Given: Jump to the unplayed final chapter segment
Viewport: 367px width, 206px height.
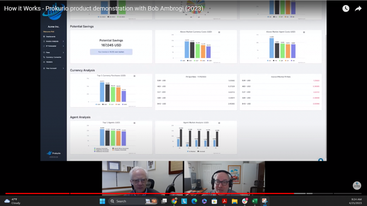Looking at the screenshot, I should [348, 193].
